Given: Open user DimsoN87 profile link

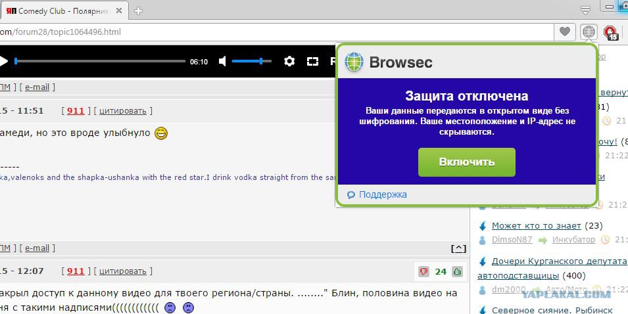Looking at the screenshot, I should coord(512,240).
